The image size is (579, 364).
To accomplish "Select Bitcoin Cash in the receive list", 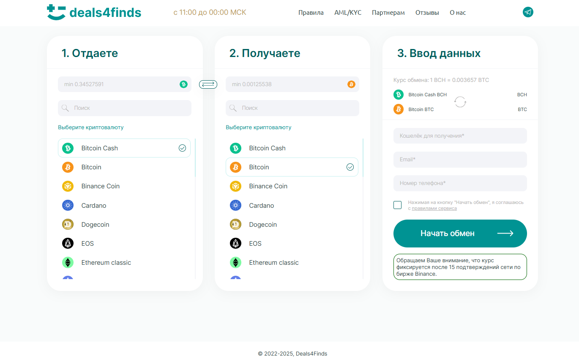I will (267, 148).
